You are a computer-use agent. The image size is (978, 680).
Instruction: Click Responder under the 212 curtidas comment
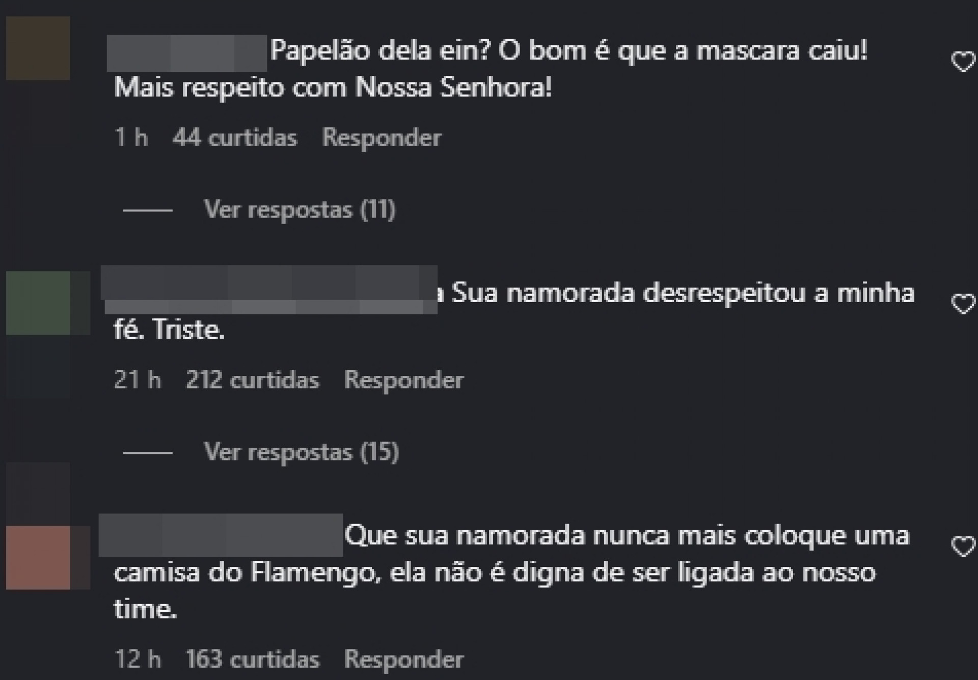(x=403, y=380)
